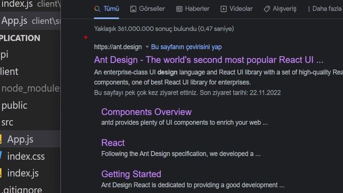343x193 pixels.
Task: Open the Getting Started sitelink
Action: pyautogui.click(x=131, y=174)
